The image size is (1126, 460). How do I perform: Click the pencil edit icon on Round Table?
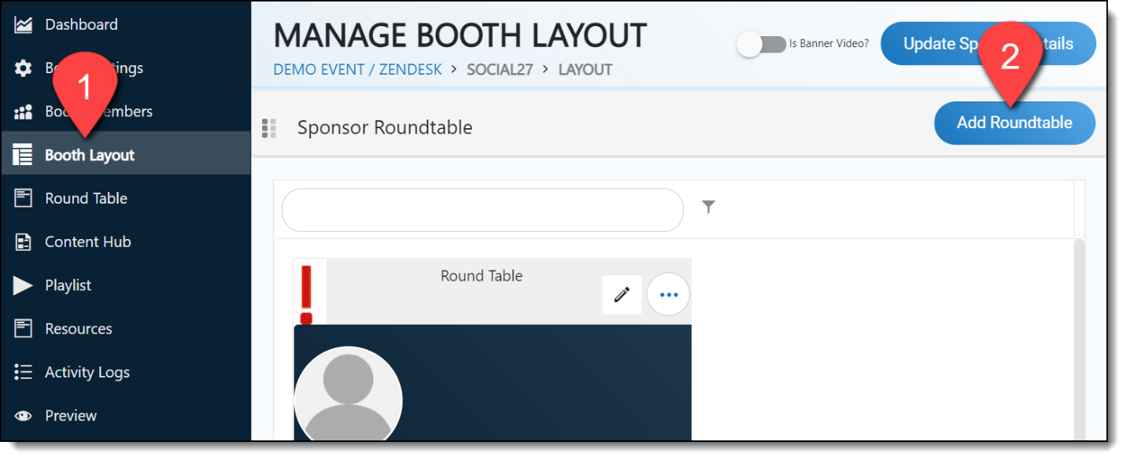pyautogui.click(x=622, y=295)
